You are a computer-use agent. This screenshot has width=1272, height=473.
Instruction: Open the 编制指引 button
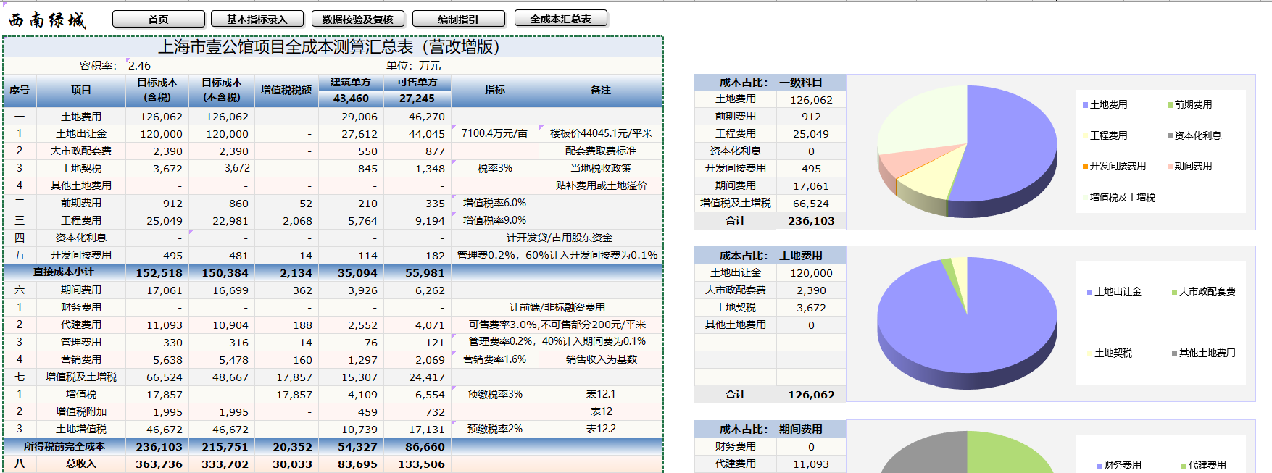coord(459,20)
